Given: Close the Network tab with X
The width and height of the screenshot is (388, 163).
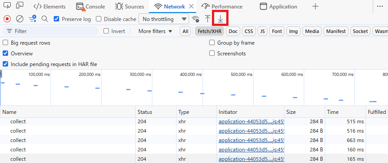Looking at the screenshot, I should click(191, 6).
